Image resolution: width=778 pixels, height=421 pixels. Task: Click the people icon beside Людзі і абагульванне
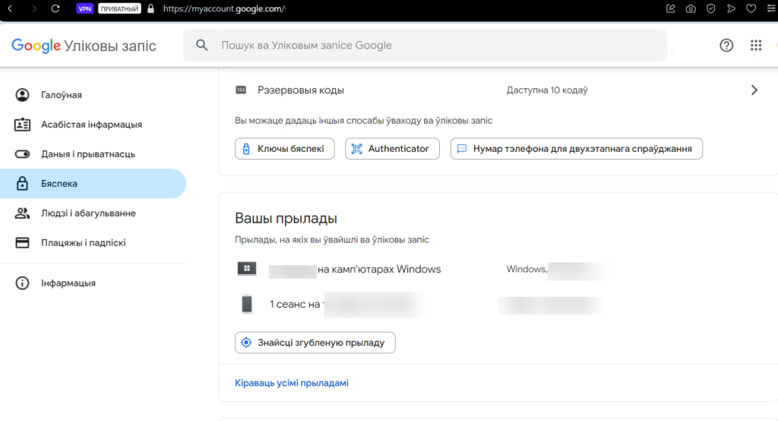click(22, 213)
